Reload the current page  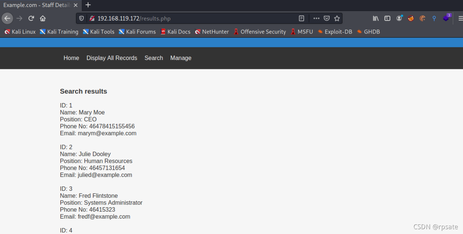coord(31,19)
